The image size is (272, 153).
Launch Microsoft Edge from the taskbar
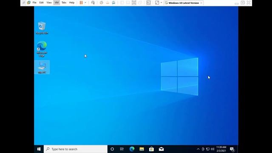pyautogui.click(x=132, y=149)
